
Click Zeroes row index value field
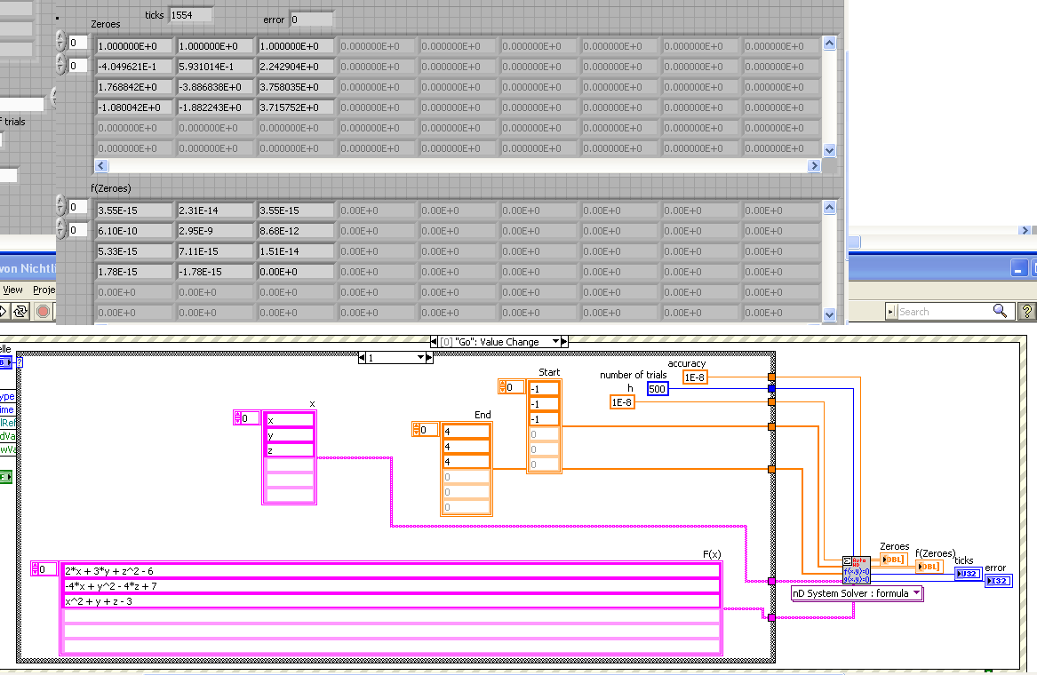click(x=78, y=43)
